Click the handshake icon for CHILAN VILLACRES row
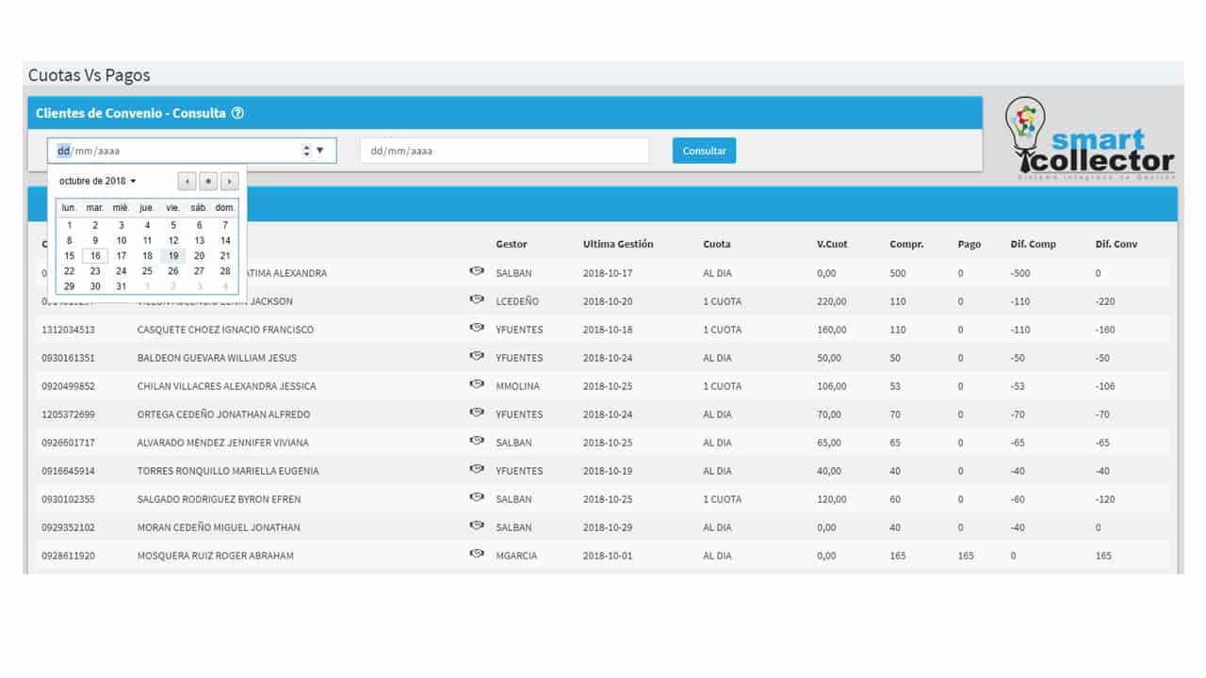The image size is (1206, 678). [477, 385]
